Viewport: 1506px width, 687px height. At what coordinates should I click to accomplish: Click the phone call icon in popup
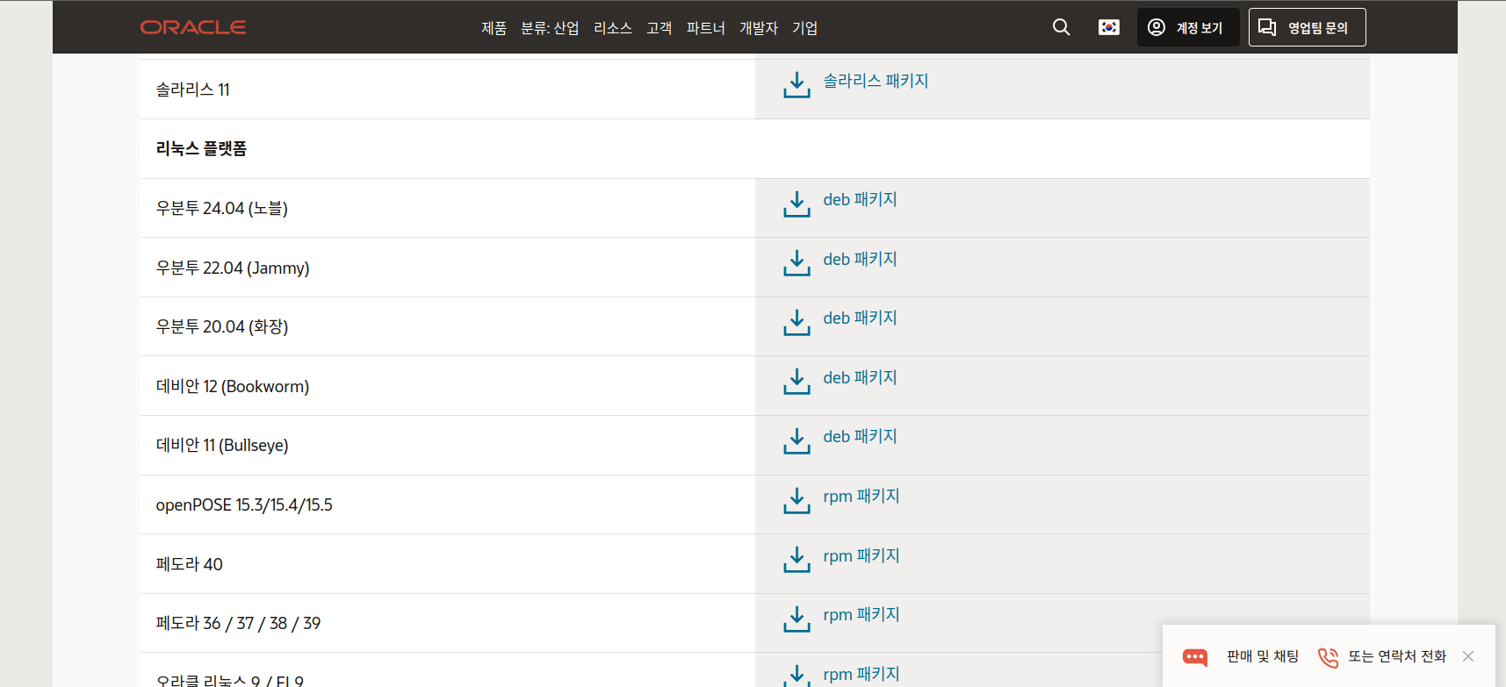tap(1328, 656)
